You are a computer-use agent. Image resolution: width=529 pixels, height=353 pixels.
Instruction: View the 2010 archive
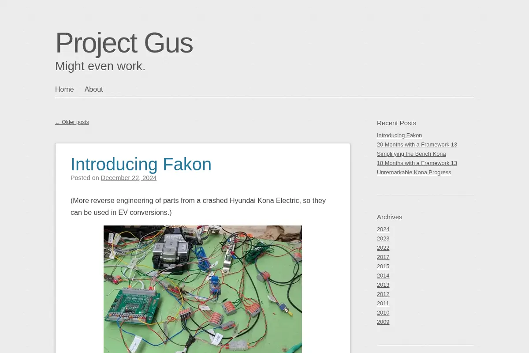[383, 312]
